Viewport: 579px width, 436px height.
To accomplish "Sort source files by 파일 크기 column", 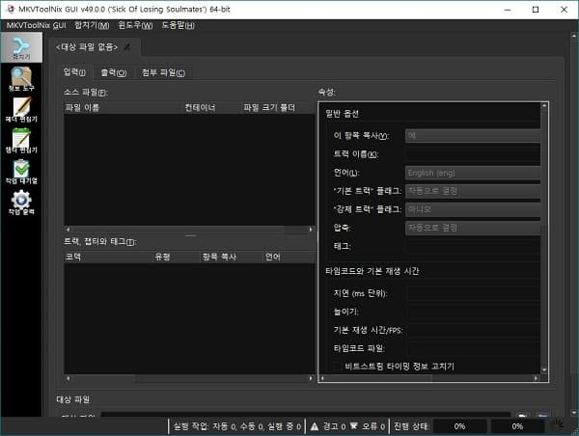I will (x=261, y=107).
